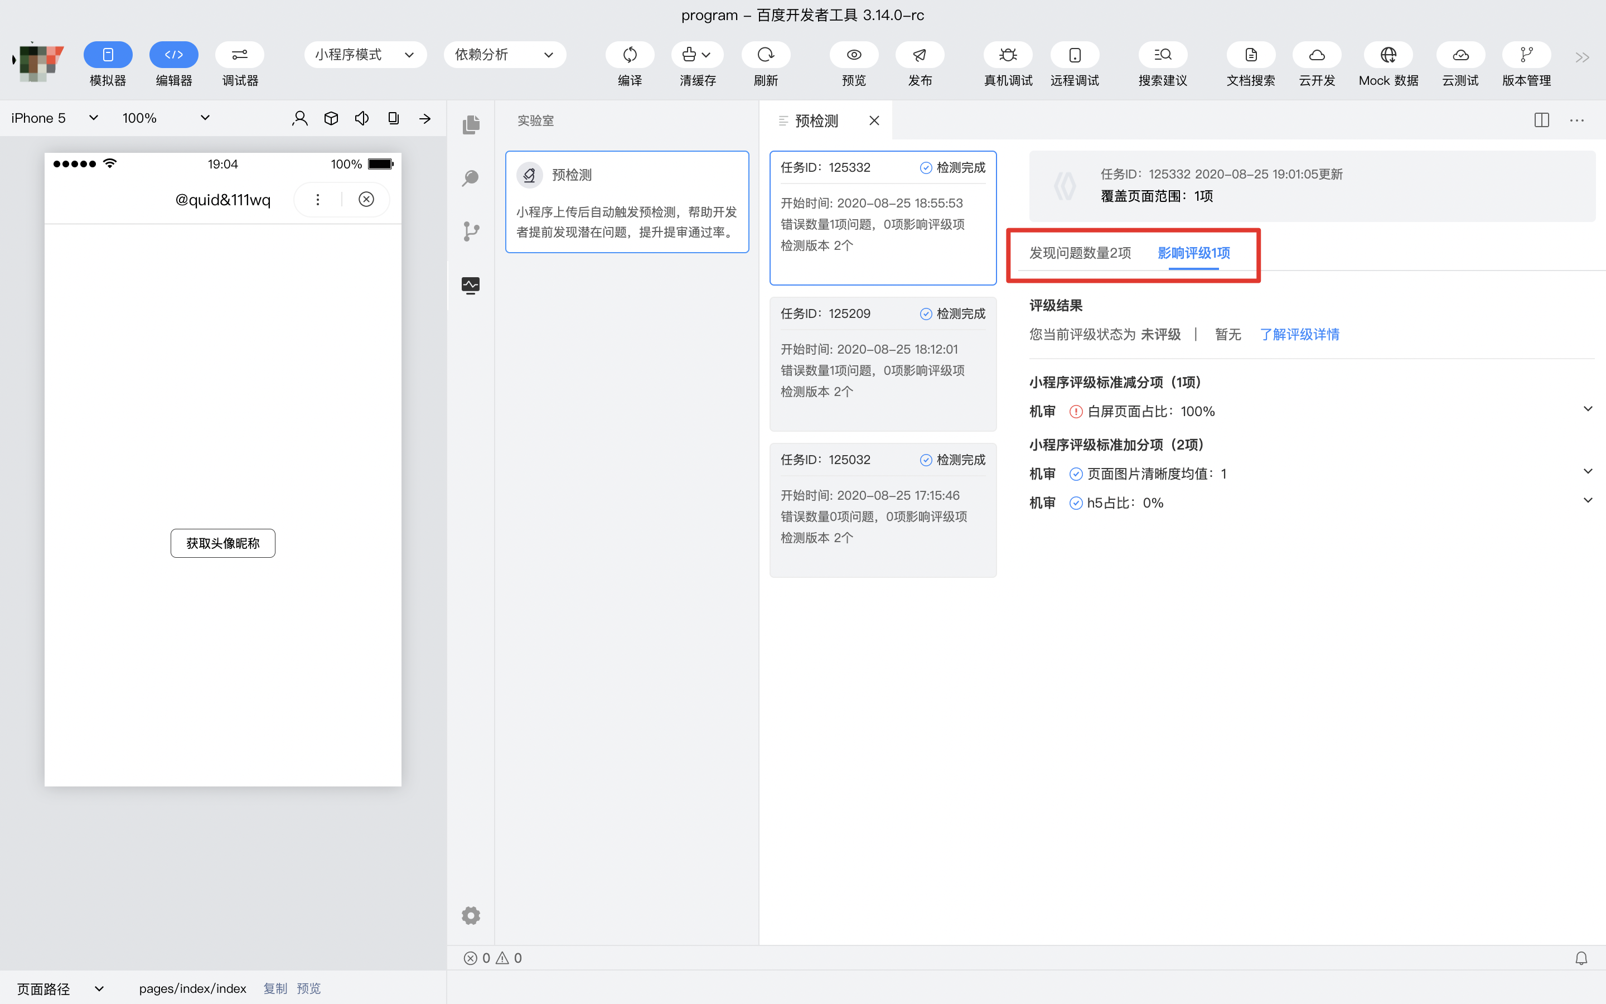This screenshot has width=1606, height=1004.
Task: Click the 编译 compile icon
Action: coord(630,55)
